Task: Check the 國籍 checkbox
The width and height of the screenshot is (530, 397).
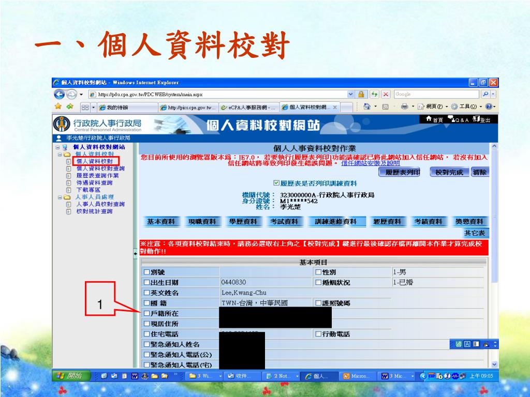Action: [146, 303]
